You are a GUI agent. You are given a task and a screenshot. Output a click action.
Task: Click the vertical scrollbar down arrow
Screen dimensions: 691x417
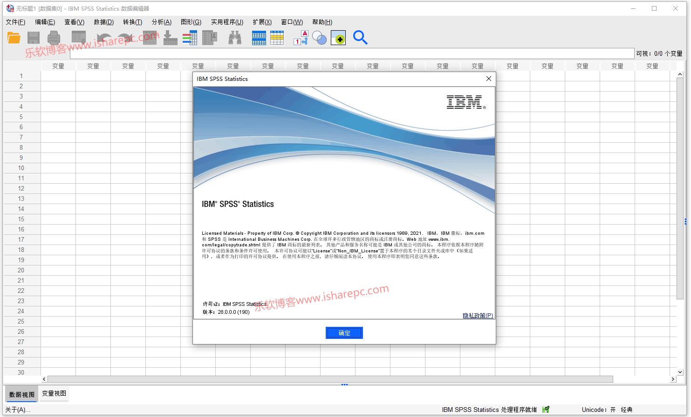pos(680,372)
